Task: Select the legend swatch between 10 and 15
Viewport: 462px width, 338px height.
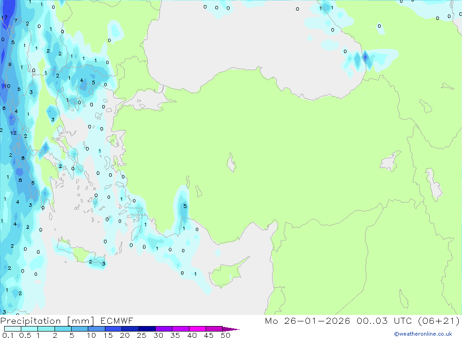Action: (97, 329)
